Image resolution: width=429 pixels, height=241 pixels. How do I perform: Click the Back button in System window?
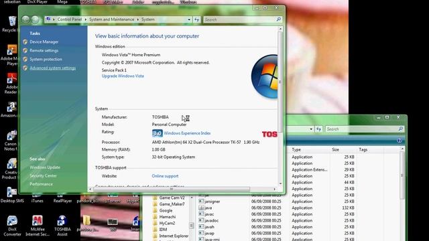(25, 19)
